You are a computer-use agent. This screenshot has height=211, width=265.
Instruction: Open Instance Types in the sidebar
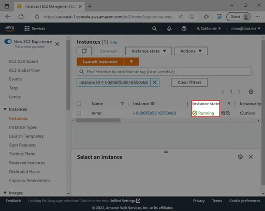23,127
